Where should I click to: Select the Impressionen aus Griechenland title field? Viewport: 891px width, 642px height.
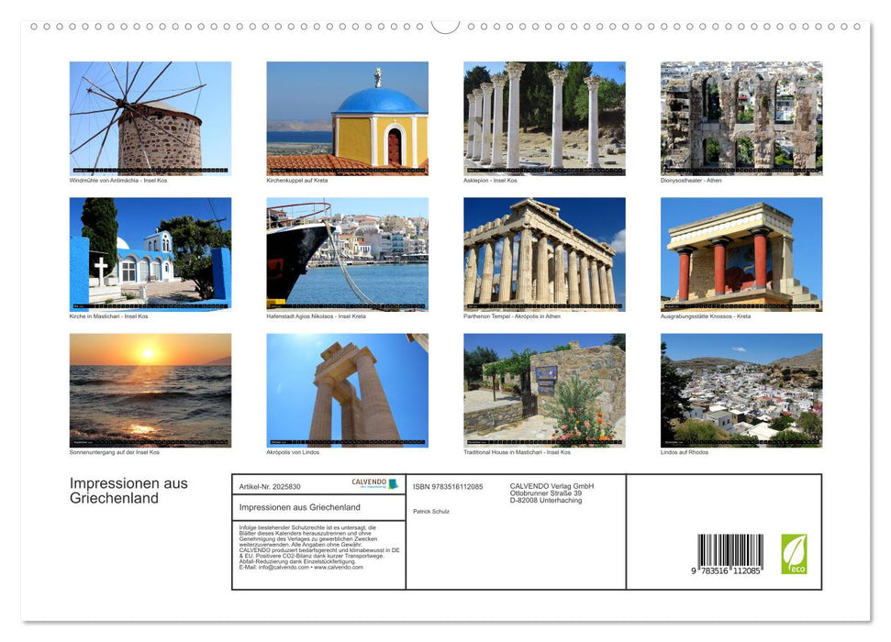[301, 506]
